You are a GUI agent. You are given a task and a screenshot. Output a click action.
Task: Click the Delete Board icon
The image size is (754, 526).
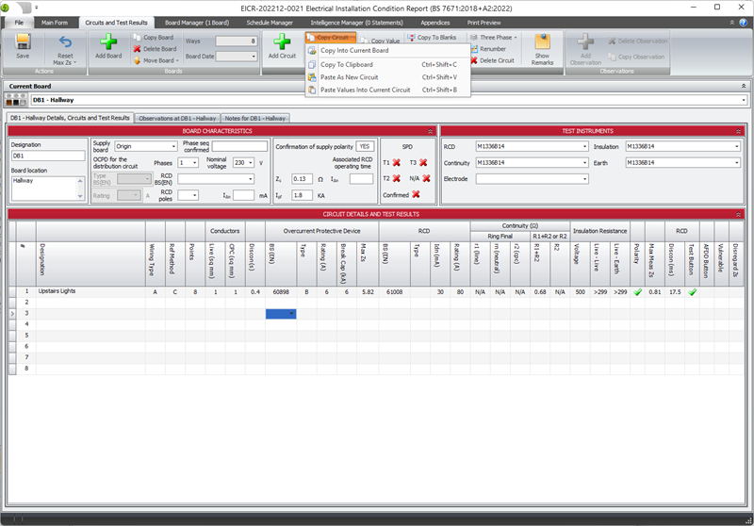coord(138,49)
